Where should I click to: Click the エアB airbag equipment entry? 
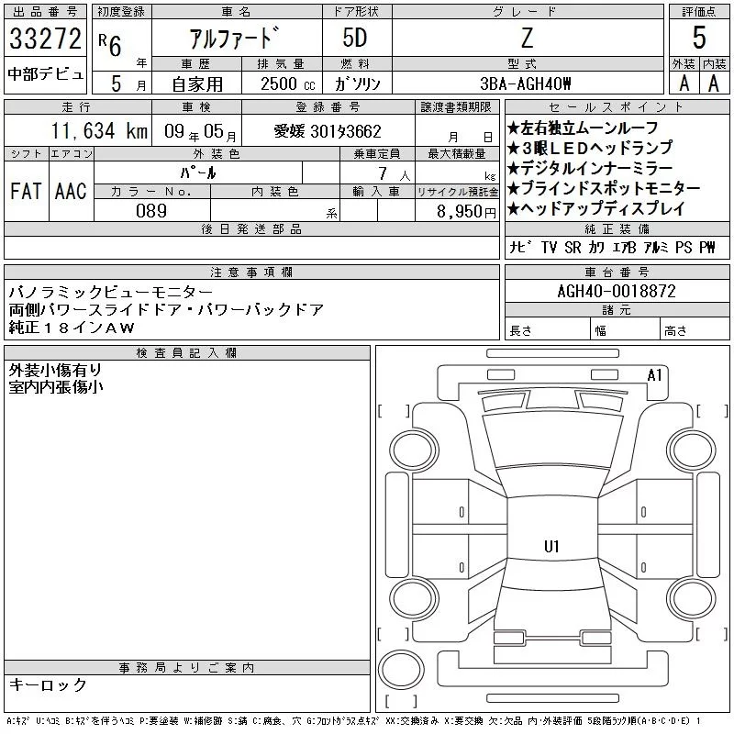click(x=624, y=247)
